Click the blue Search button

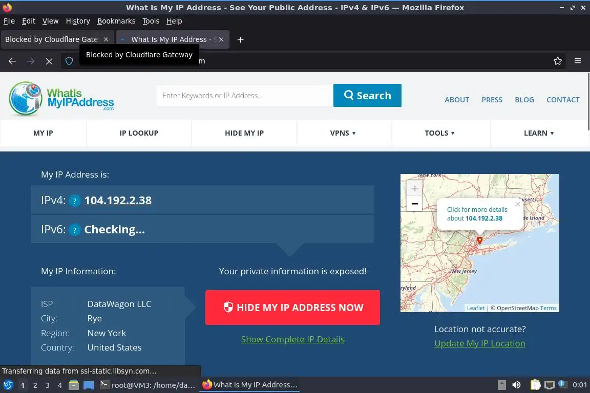point(367,96)
